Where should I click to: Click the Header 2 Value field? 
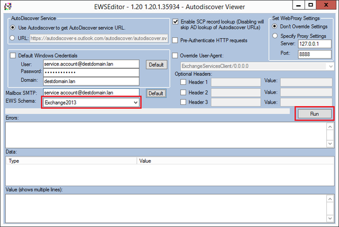click(306, 92)
